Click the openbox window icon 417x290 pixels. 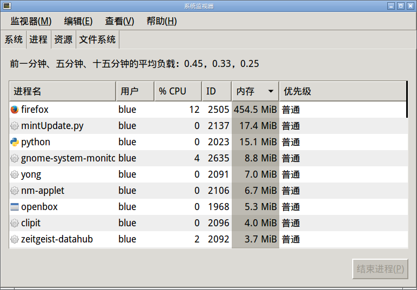point(15,207)
